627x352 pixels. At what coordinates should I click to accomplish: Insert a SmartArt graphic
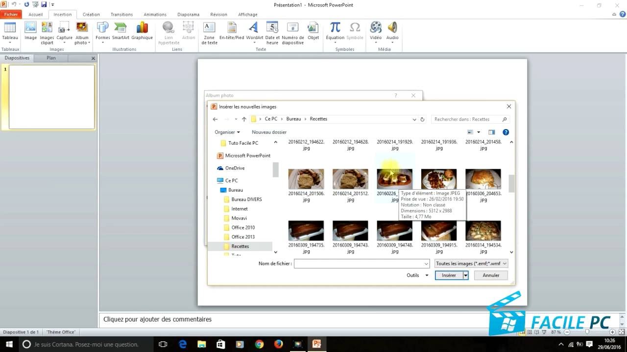[121, 31]
